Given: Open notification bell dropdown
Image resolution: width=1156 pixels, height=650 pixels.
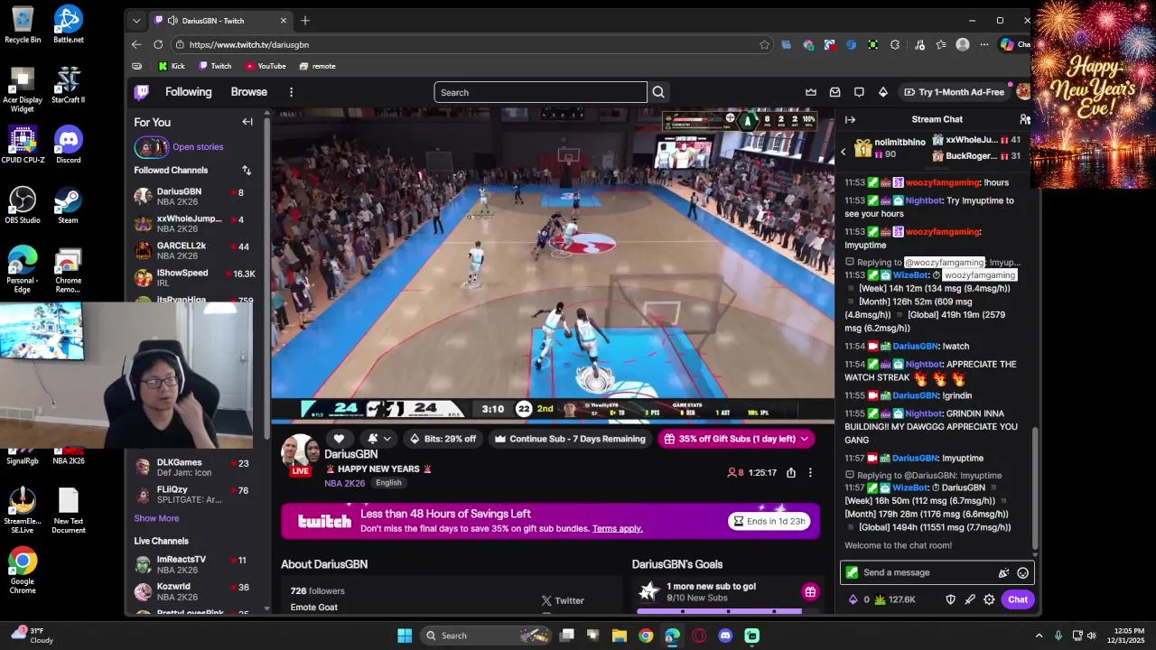Looking at the screenshot, I should pyautogui.click(x=378, y=439).
